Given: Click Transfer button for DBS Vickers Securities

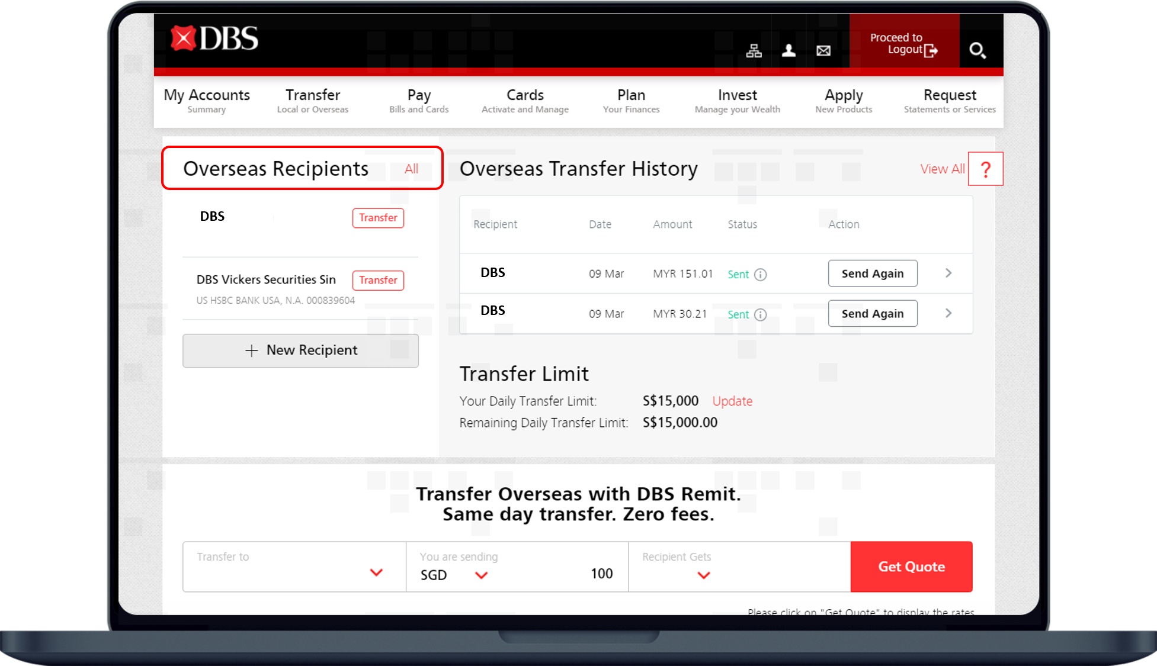Looking at the screenshot, I should (378, 280).
